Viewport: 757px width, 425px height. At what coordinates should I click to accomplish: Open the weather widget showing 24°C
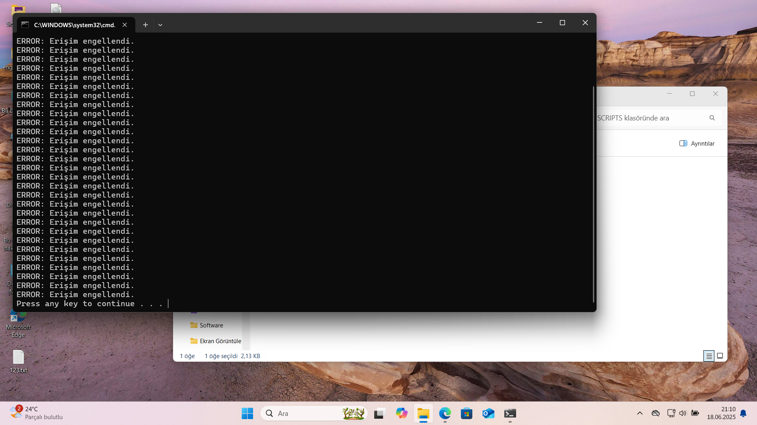point(36,413)
